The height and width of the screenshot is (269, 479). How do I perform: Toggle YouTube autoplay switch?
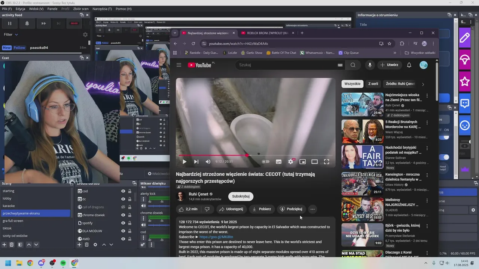coord(265,162)
